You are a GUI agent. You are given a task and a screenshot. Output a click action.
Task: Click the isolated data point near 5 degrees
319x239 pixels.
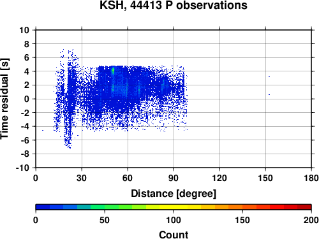(x=43, y=130)
